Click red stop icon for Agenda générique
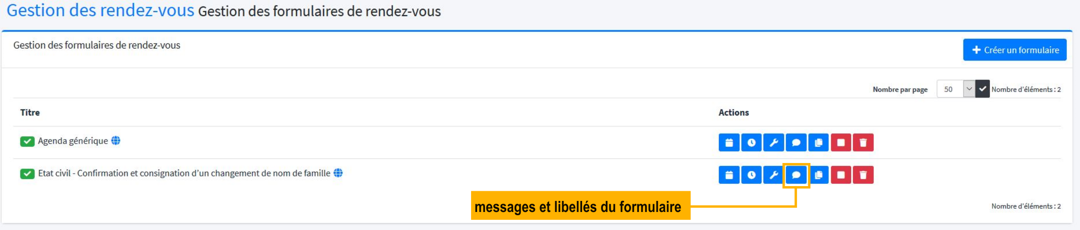Image resolution: width=1080 pixels, height=230 pixels. pos(841,143)
